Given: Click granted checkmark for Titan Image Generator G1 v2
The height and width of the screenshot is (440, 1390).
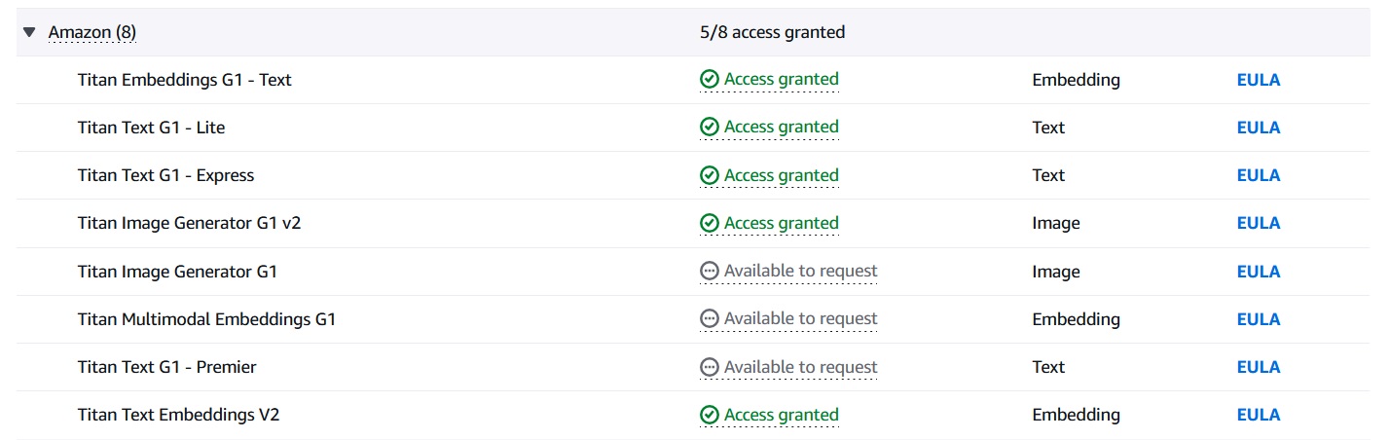Looking at the screenshot, I should click(x=710, y=224).
